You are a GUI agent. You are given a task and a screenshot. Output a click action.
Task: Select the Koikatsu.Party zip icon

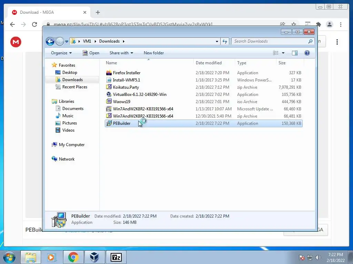109,87
